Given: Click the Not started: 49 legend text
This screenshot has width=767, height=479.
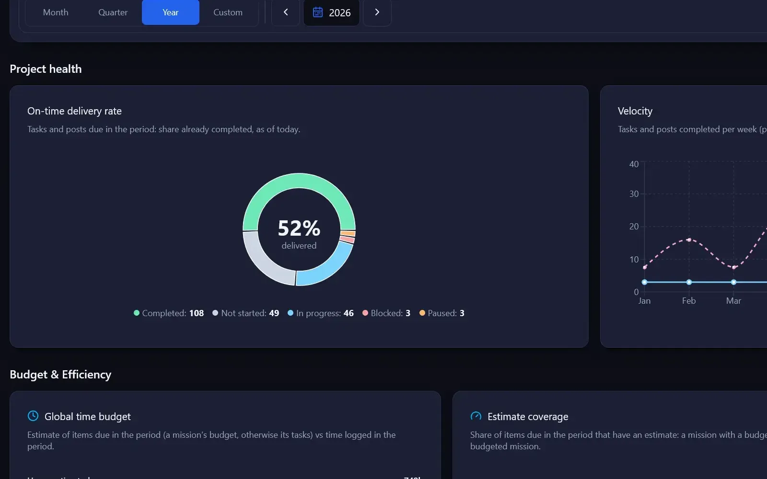Looking at the screenshot, I should 250,313.
